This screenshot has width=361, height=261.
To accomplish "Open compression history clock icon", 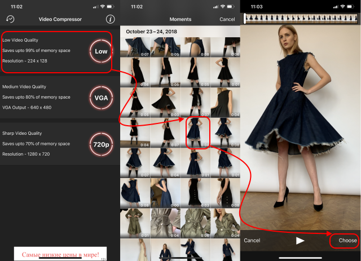I will click(x=10, y=19).
